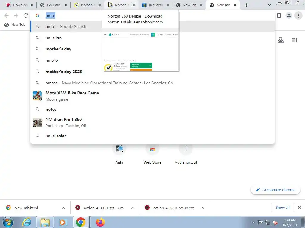Open the Web Store shortcut
The height and width of the screenshot is (228, 305).
(x=152, y=154)
